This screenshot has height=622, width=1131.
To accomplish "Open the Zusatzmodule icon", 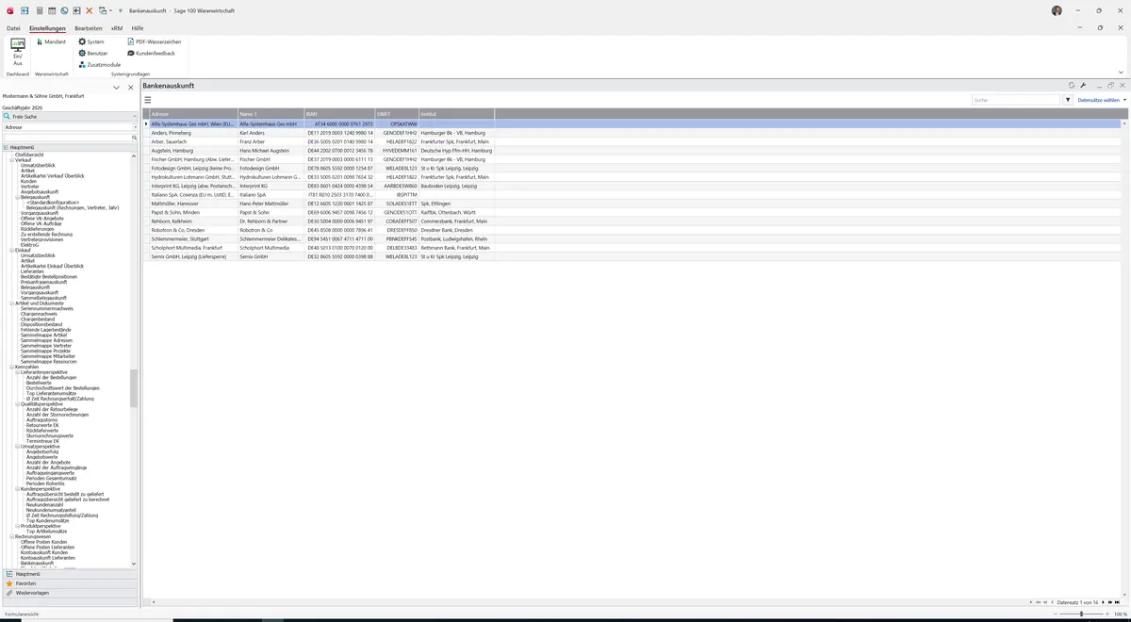I will click(x=82, y=64).
